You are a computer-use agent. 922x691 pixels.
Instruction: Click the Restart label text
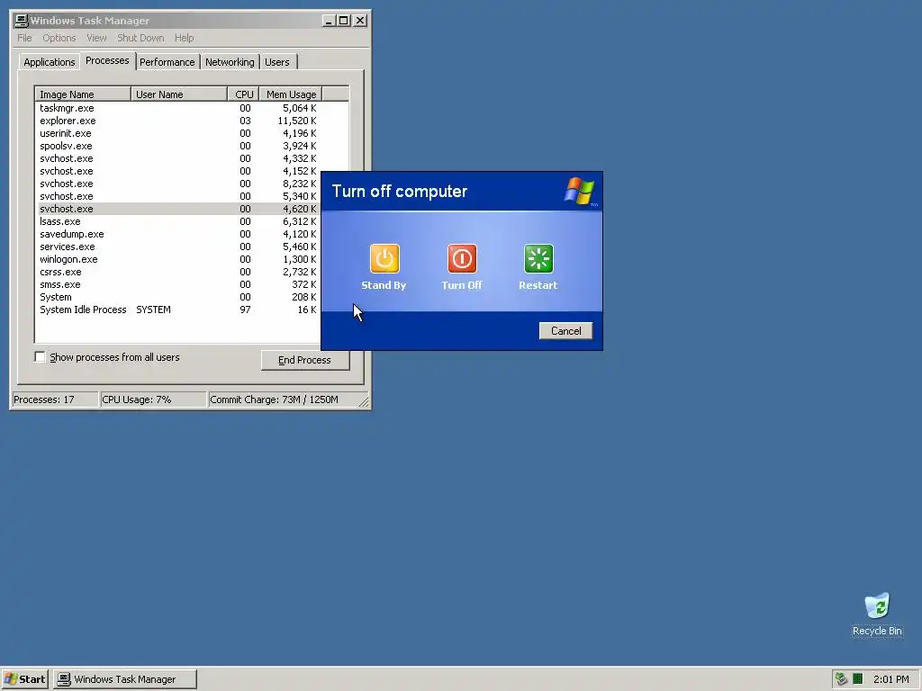tap(538, 285)
